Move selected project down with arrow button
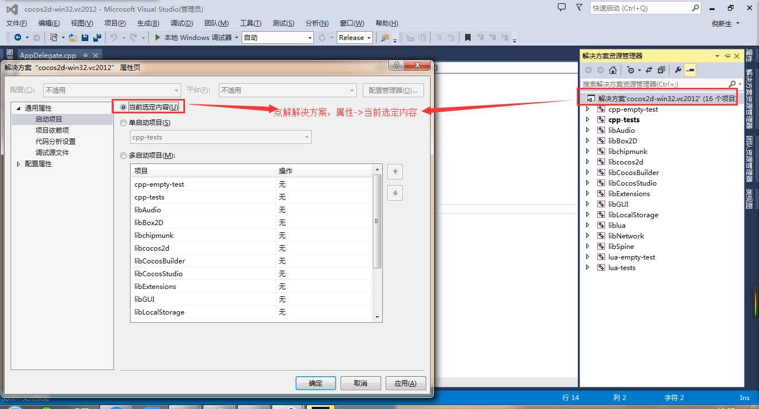 (x=395, y=193)
